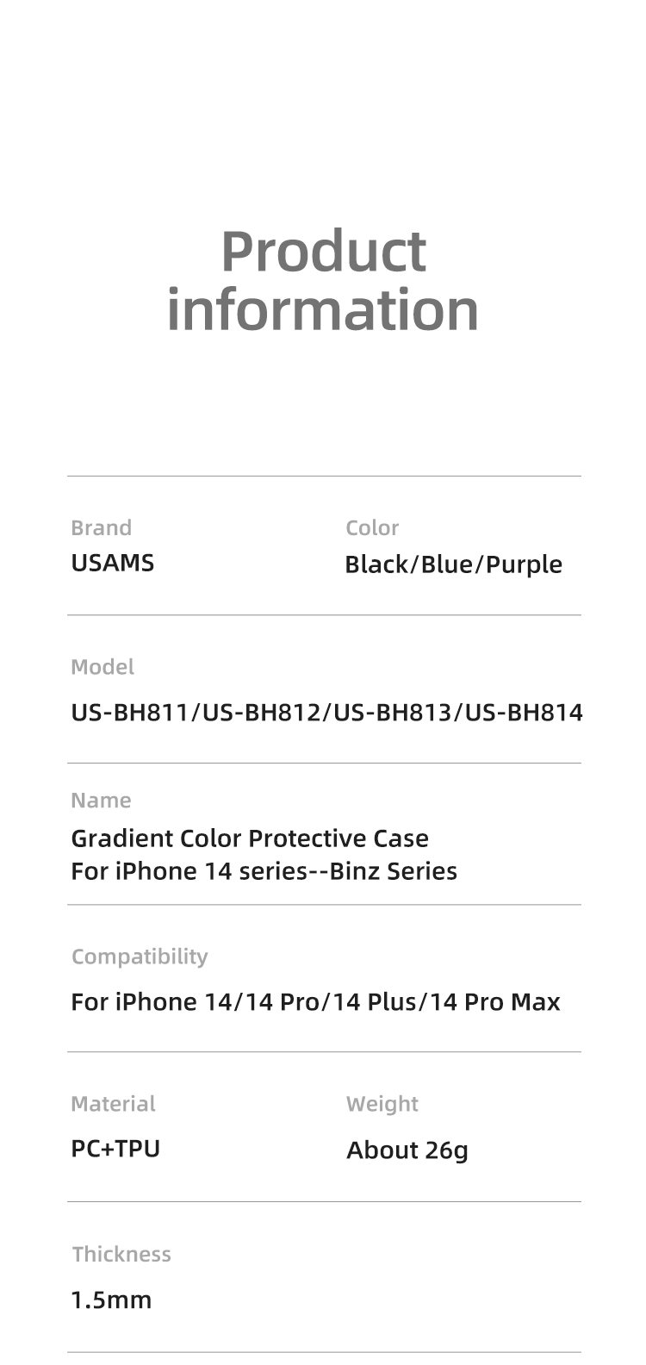Viewport: 646px width, 1365px height.
Task: Click the Compatibility label
Action: [x=140, y=957]
